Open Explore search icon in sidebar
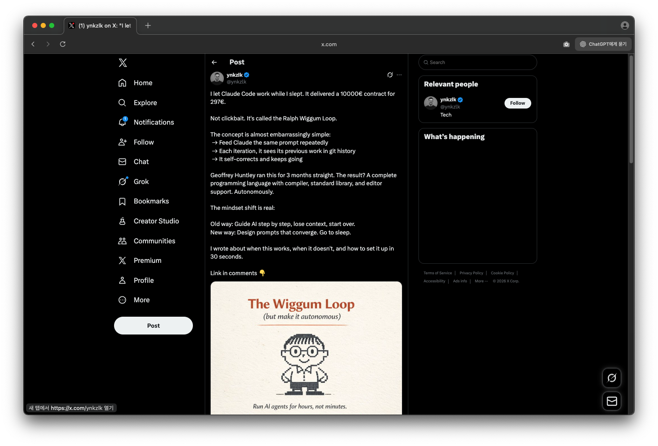This screenshot has width=658, height=446. click(123, 103)
